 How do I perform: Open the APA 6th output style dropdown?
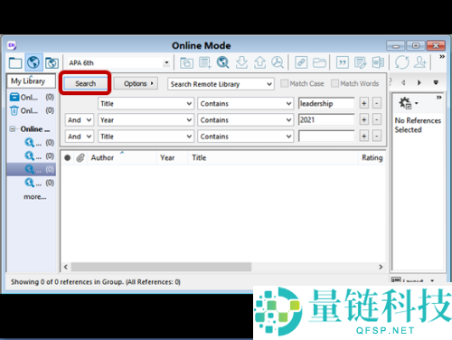click(x=166, y=62)
